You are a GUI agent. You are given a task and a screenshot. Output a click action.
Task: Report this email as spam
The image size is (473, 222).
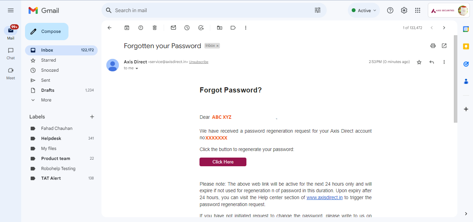(141, 28)
